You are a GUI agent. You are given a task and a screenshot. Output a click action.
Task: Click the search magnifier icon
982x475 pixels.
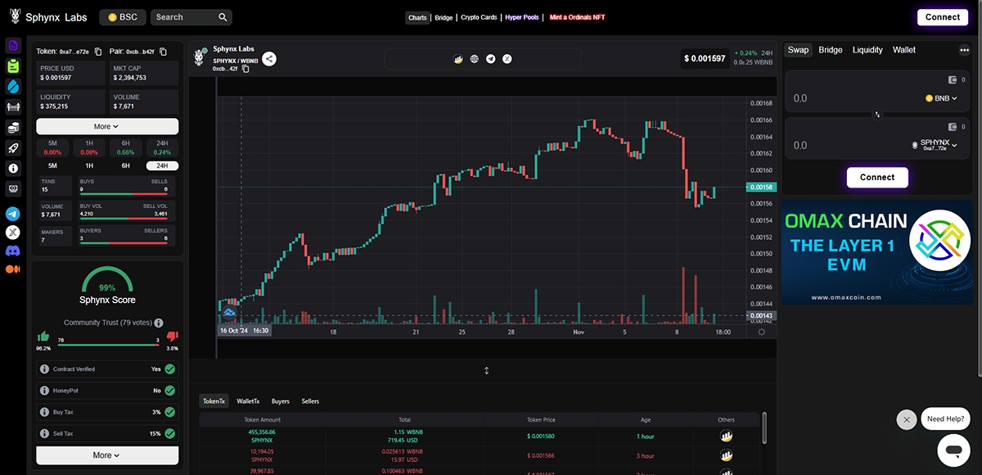(x=223, y=17)
